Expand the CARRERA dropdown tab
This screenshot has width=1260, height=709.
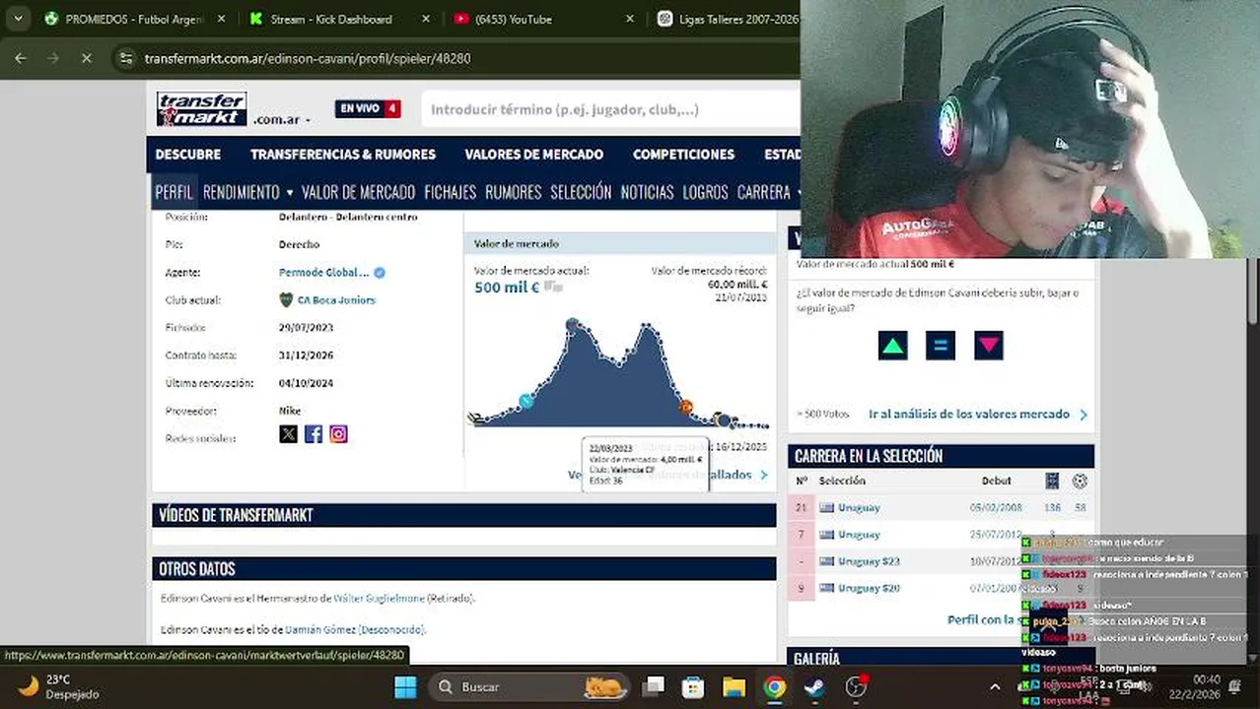click(x=769, y=192)
